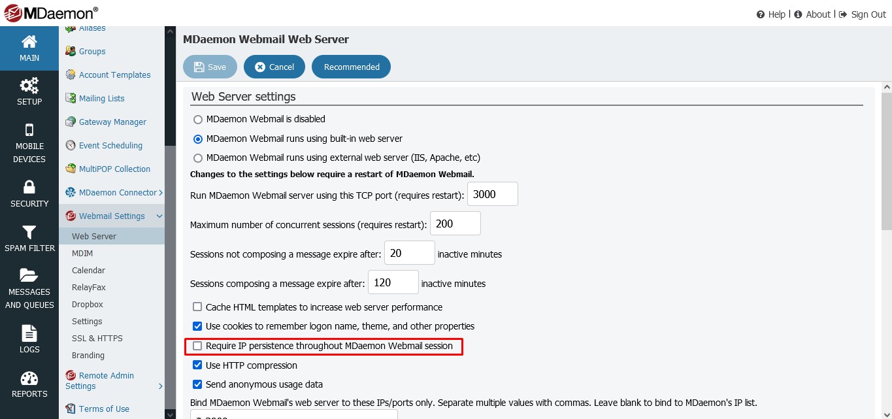Click the Gateway Manager icon
This screenshot has width=892, height=419.
click(x=71, y=122)
